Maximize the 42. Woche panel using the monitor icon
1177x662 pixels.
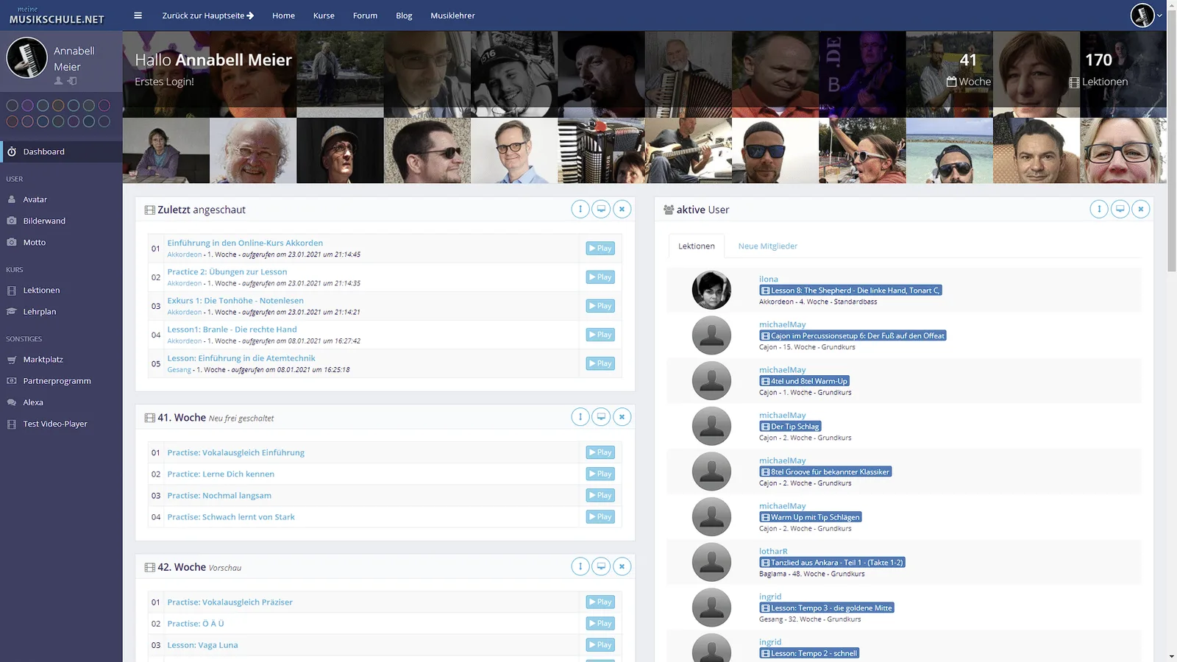(x=601, y=566)
